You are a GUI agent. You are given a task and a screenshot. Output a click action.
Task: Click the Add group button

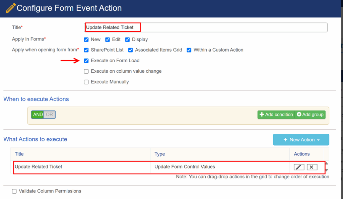point(310,115)
